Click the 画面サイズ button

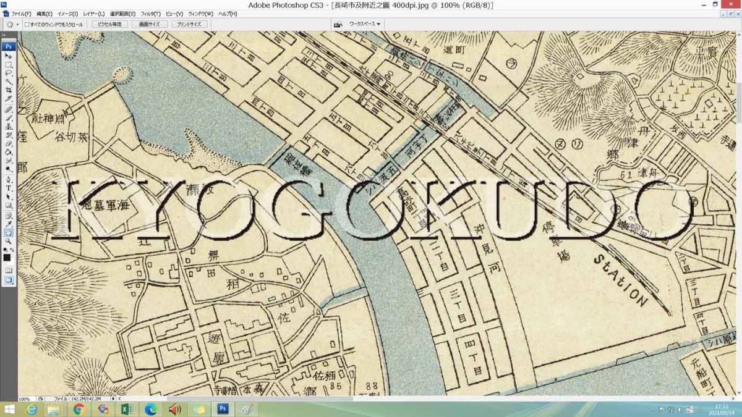tap(149, 24)
